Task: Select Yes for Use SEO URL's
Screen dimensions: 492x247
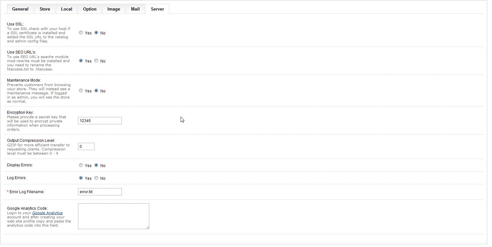Action: coord(81,61)
